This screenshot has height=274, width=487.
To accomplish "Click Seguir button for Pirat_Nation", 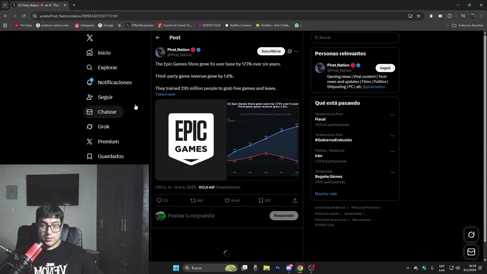I will [385, 68].
